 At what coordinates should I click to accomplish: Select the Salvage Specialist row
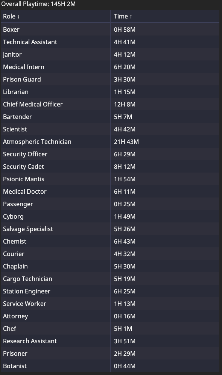tap(110, 229)
